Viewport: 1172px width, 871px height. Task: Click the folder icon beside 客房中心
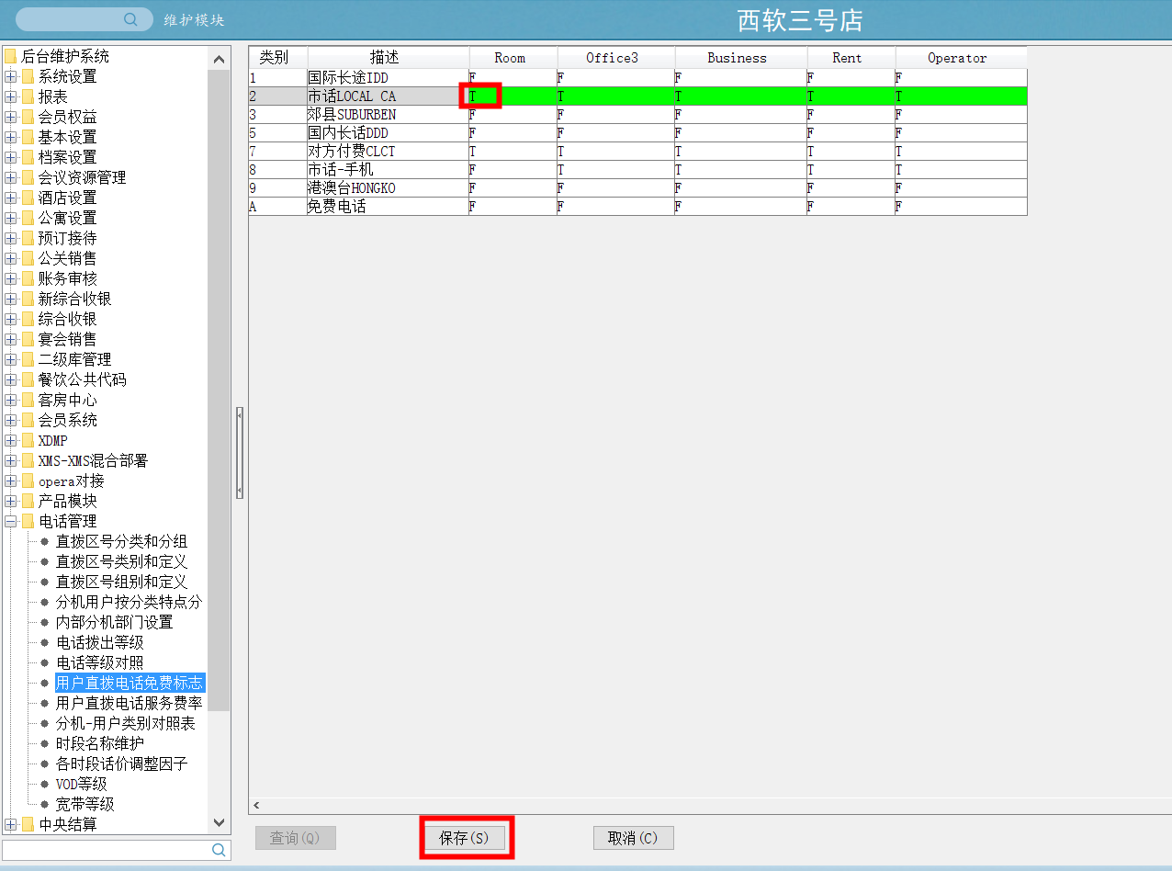click(28, 401)
